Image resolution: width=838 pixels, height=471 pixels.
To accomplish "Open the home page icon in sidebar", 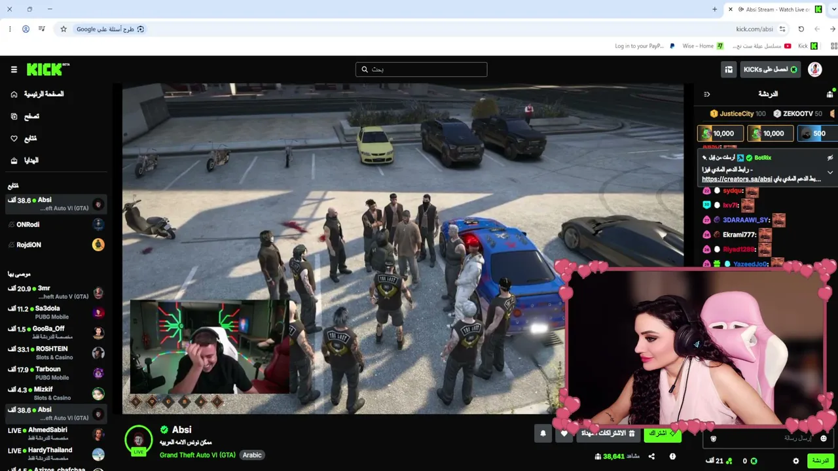I will (x=14, y=94).
